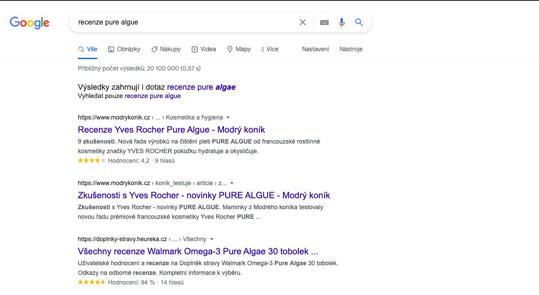Click suggested query 'recenze pure algae'
The height and width of the screenshot is (295, 539).
click(x=201, y=87)
